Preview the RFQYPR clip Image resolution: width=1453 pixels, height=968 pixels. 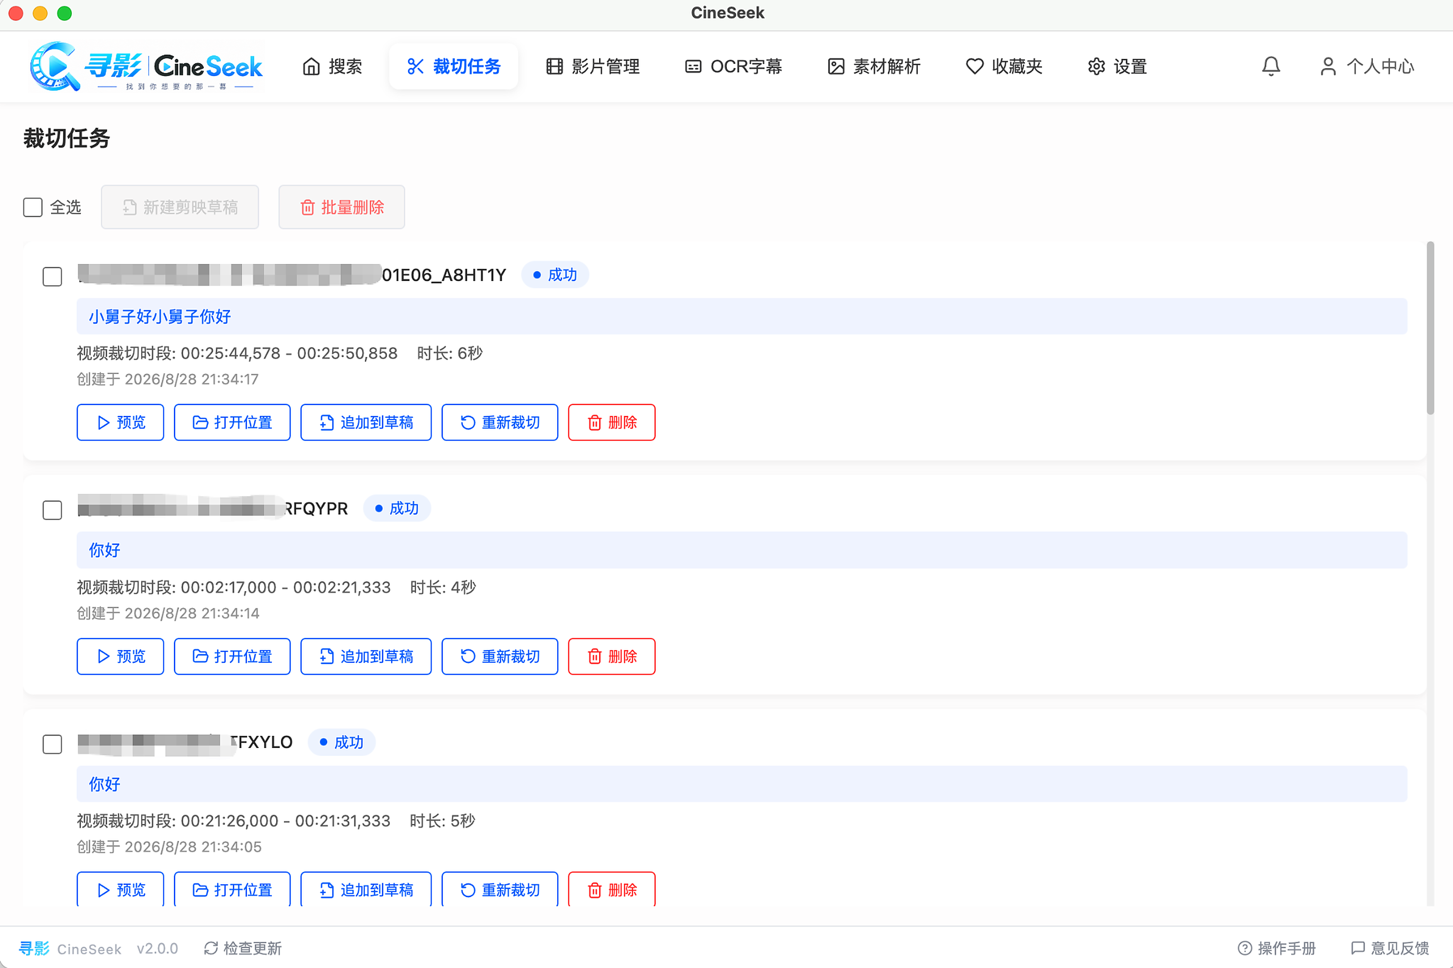[x=120, y=656]
